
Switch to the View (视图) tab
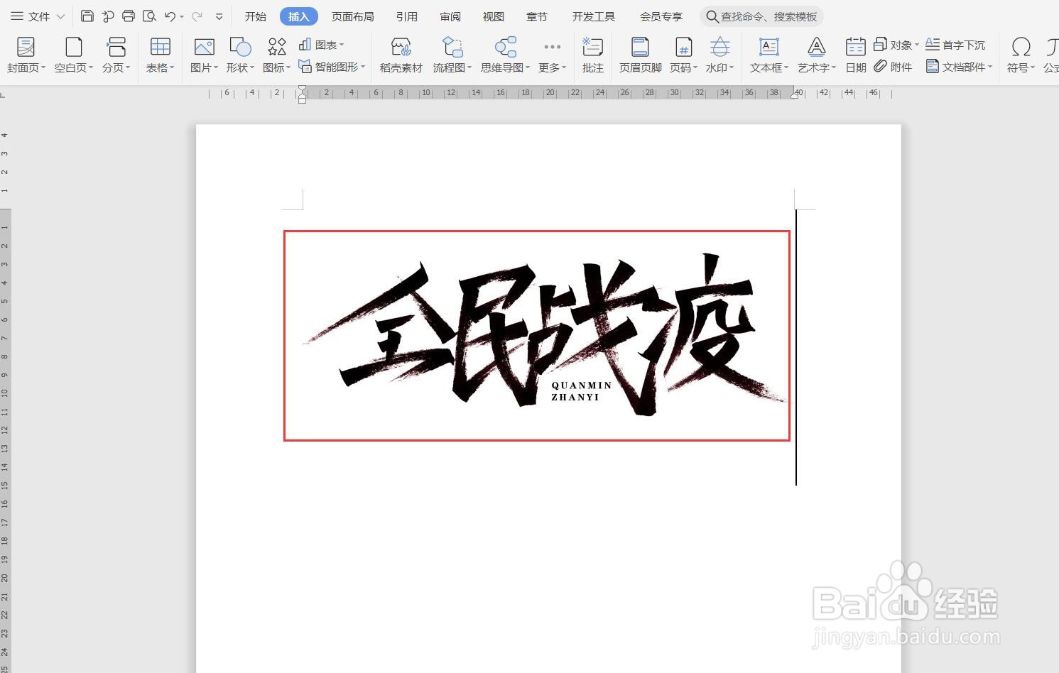494,16
